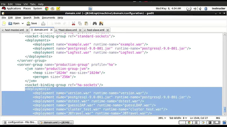
Task: Click the Redo arrow icon
Action: [x=65, y=23]
